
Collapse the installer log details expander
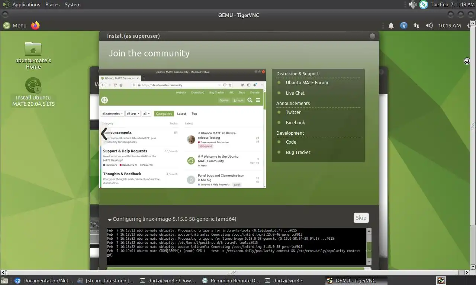click(x=110, y=220)
